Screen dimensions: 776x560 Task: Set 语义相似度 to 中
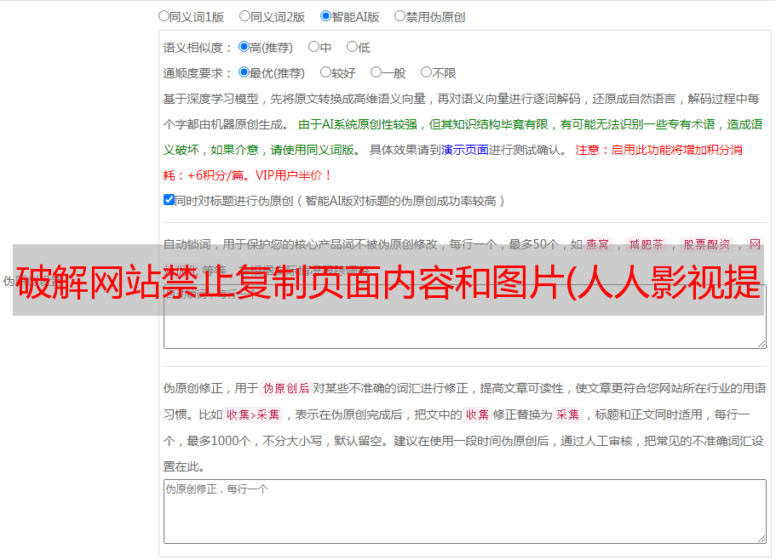313,47
